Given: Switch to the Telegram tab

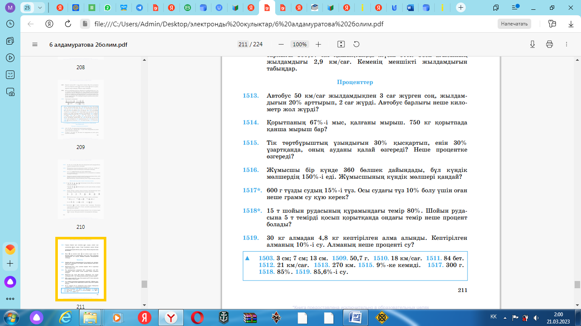Looking at the screenshot, I should pyautogui.click(x=139, y=8).
